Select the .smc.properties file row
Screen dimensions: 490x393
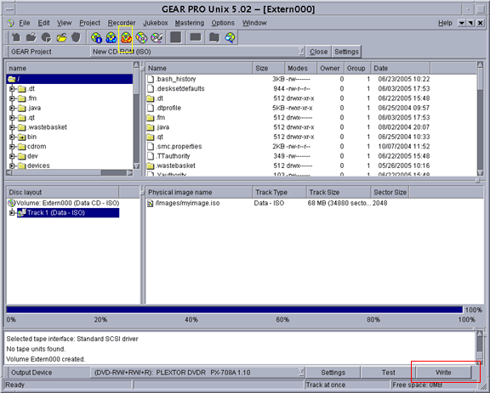point(311,147)
